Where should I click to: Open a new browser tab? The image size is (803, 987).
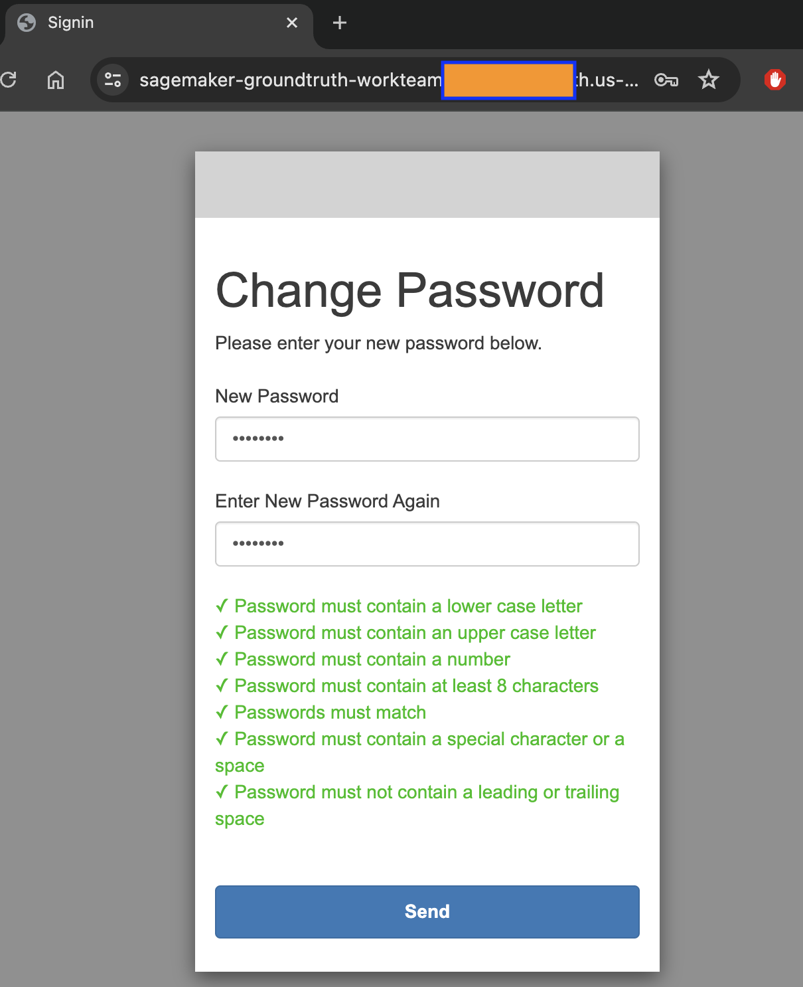click(x=340, y=23)
